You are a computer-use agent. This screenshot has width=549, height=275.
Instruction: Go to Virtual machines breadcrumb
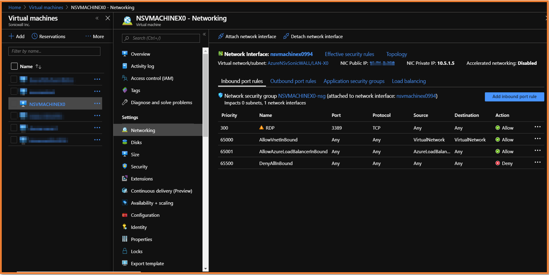pyautogui.click(x=46, y=7)
